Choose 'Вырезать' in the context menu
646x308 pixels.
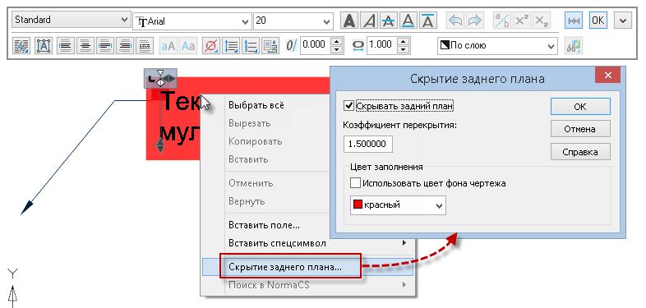pyautogui.click(x=249, y=123)
